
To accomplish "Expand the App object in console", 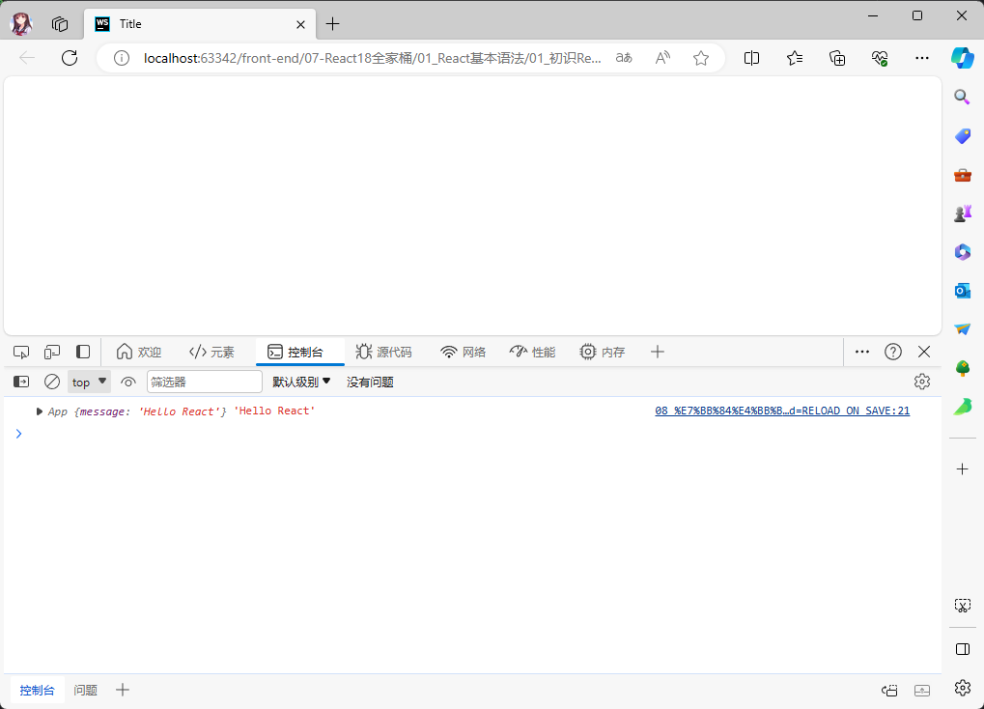I will [x=40, y=411].
